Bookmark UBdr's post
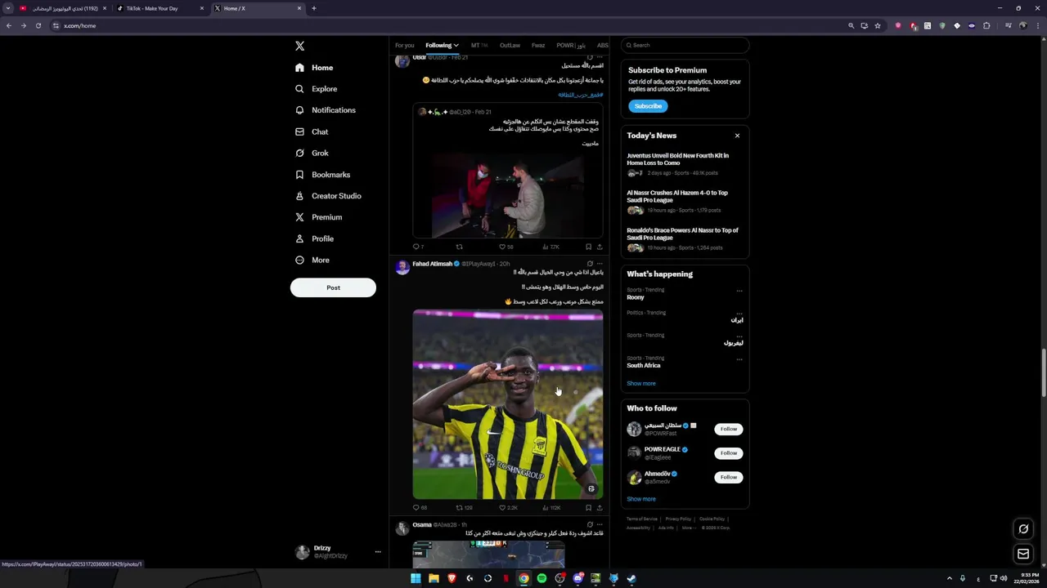 [x=588, y=247]
